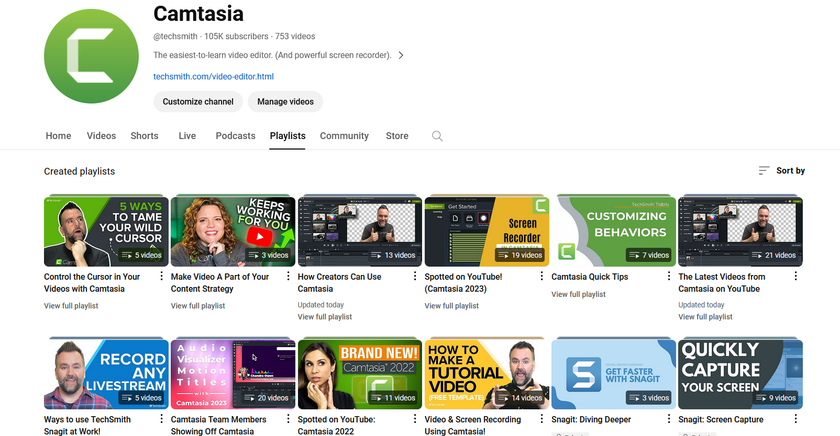Open Snagit: Screen Capture title
The height and width of the screenshot is (436, 840).
(721, 419)
